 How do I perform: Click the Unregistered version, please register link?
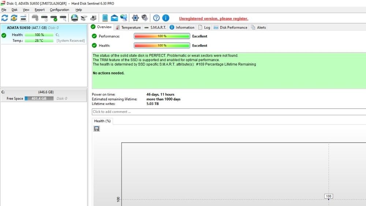(x=214, y=19)
